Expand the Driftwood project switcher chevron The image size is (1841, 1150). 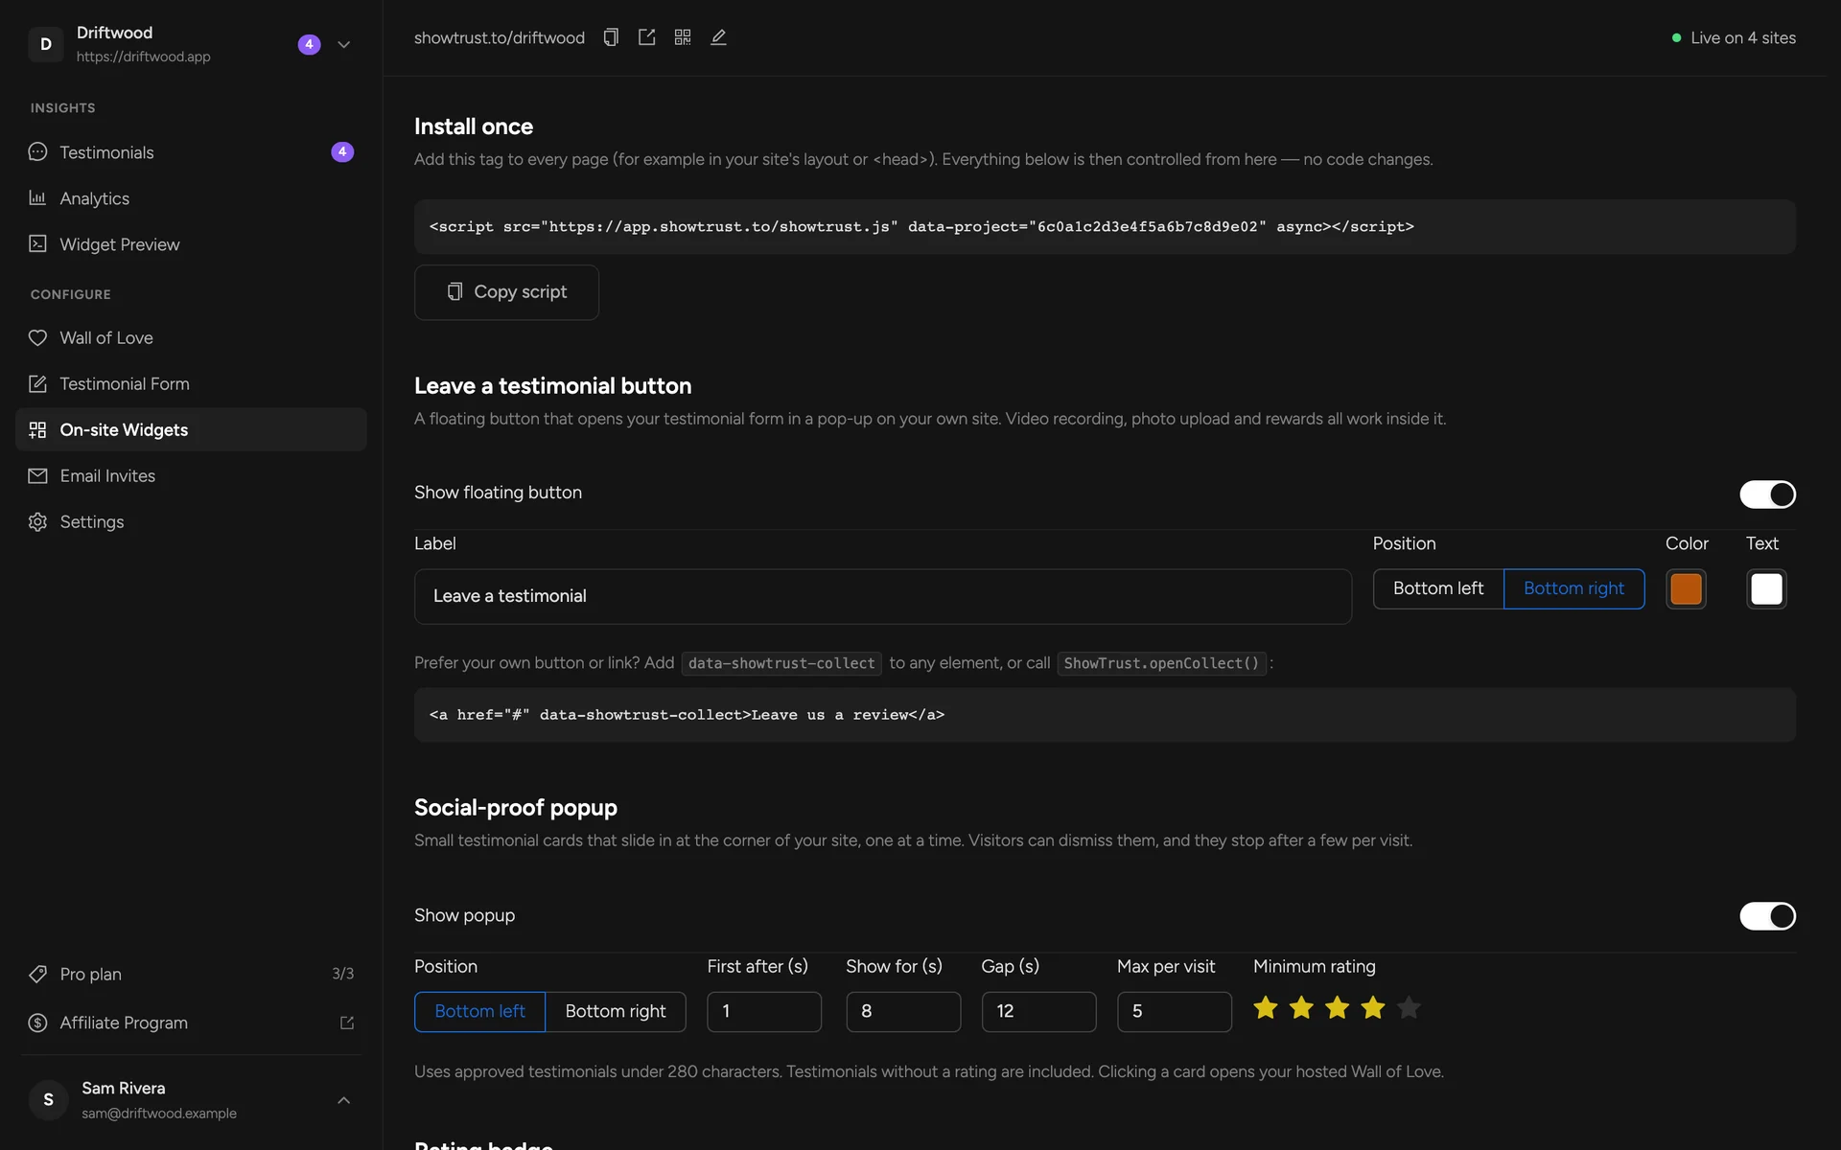pos(343,44)
